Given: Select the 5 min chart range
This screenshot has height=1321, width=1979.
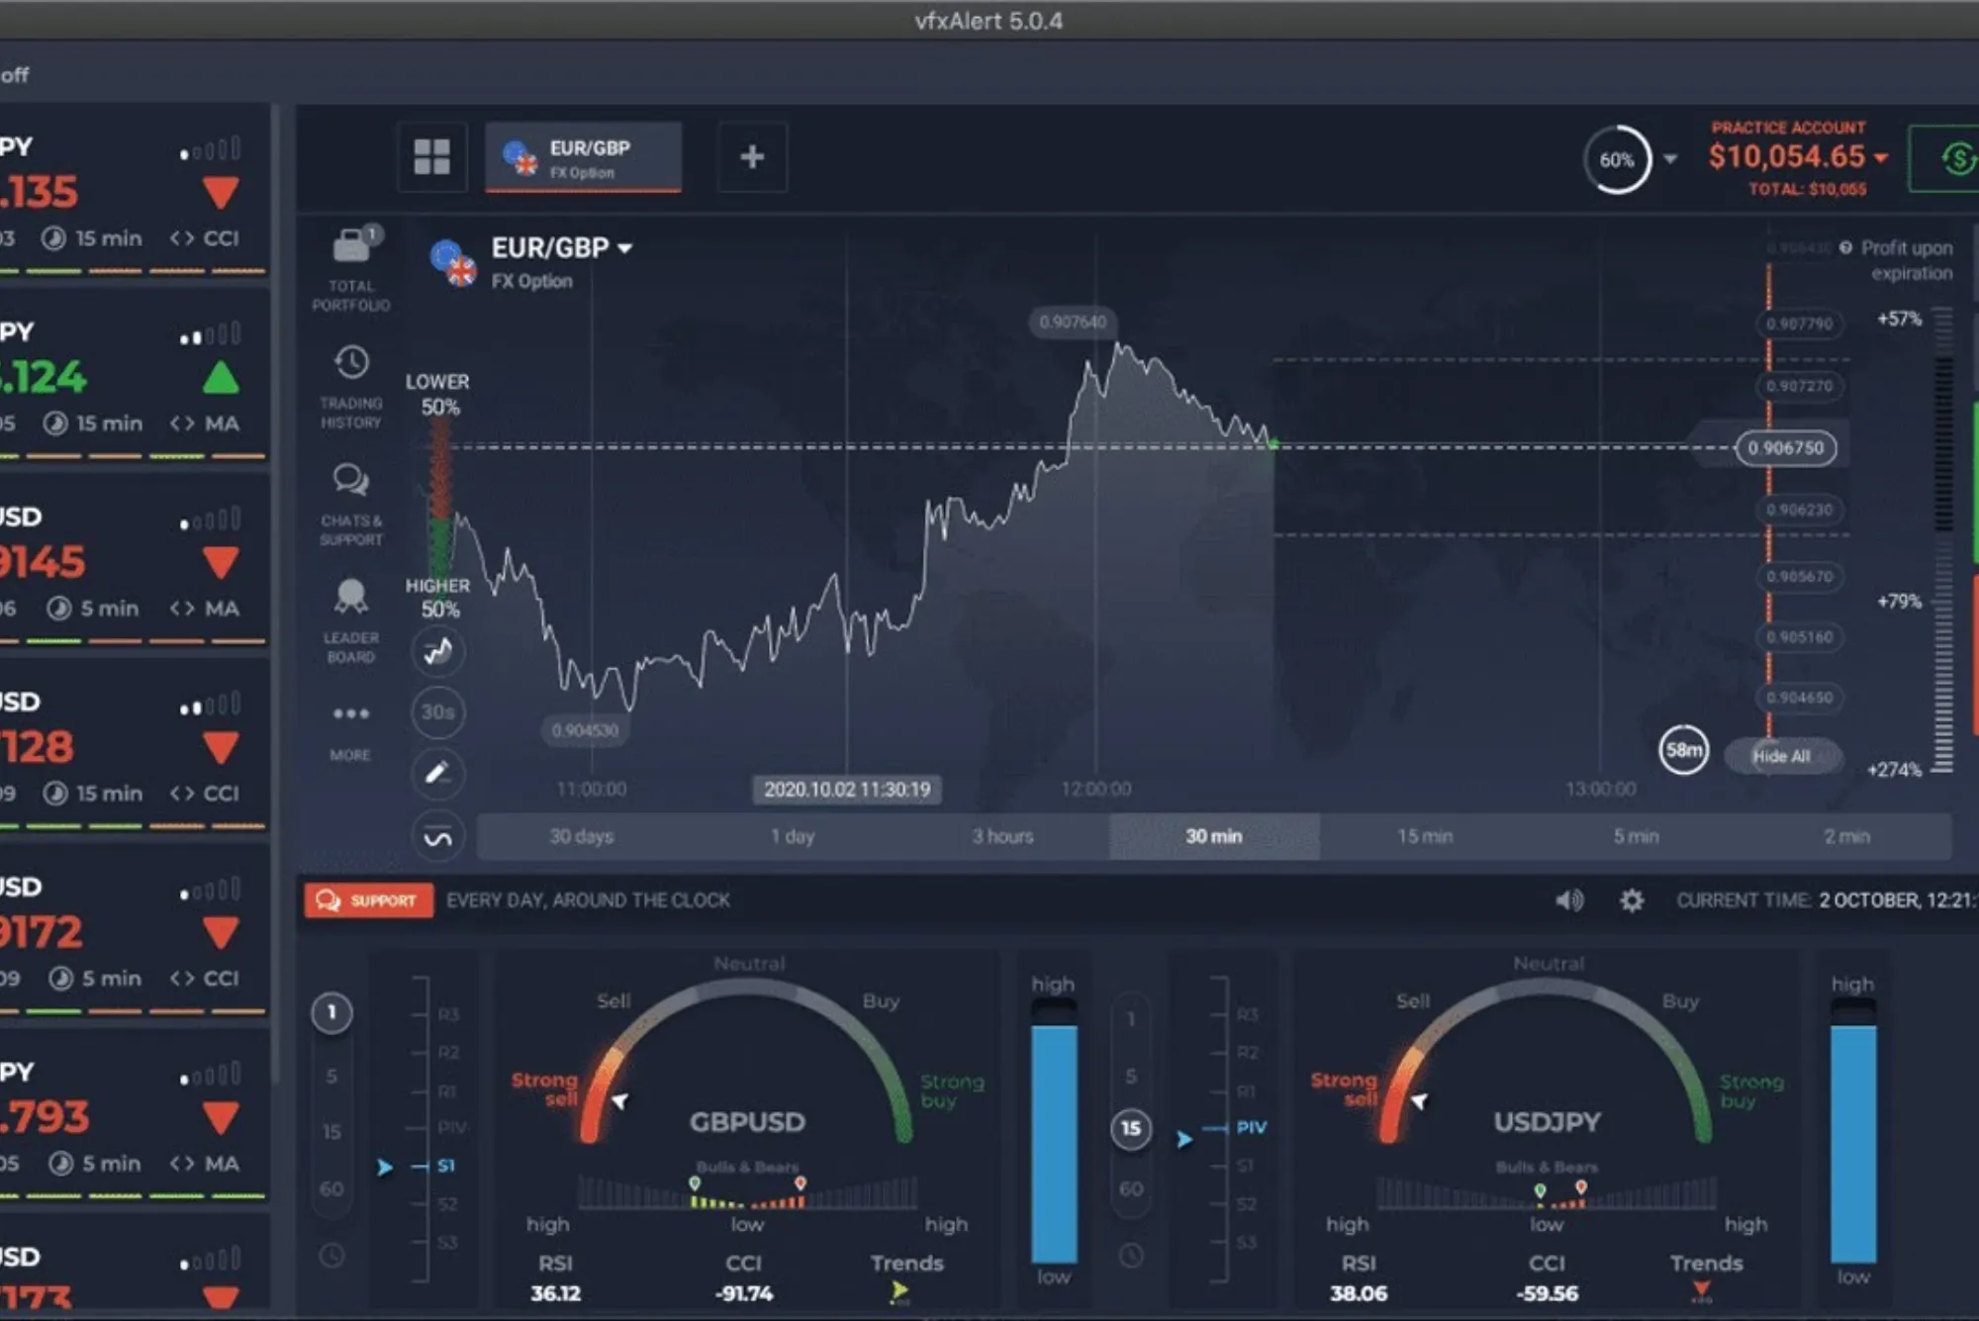Looking at the screenshot, I should [1636, 836].
